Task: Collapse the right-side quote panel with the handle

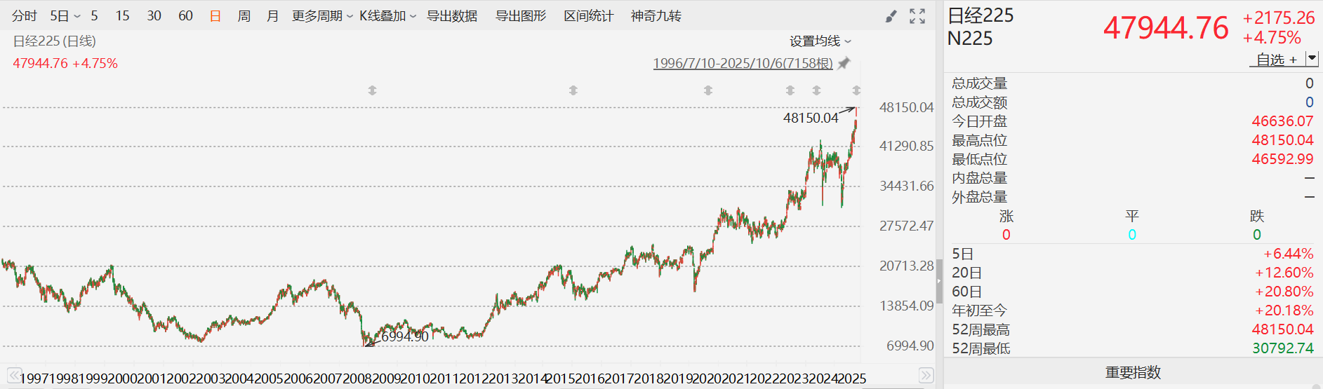Action: pos(939,281)
